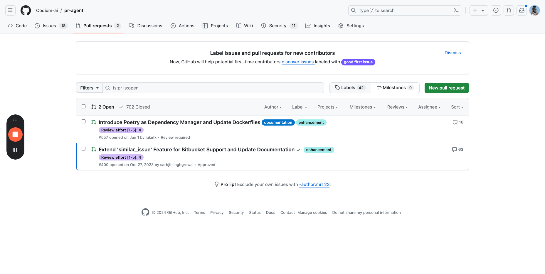This screenshot has width=545, height=274.
Task: Open the Pull requests tab
Action: pyautogui.click(x=98, y=26)
